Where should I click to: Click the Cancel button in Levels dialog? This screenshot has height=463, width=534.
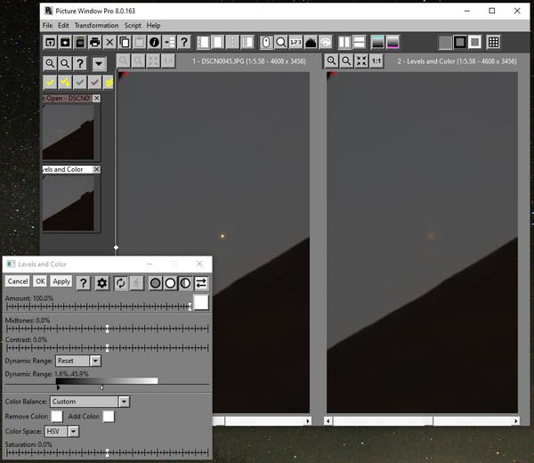17,281
